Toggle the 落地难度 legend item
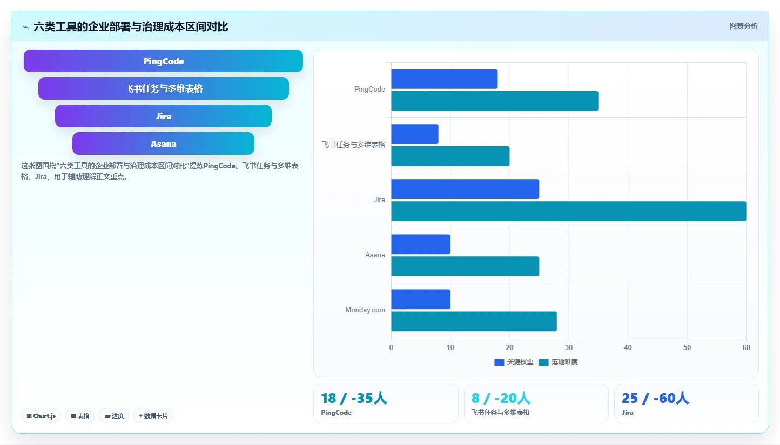The height and width of the screenshot is (445, 780). 558,362
